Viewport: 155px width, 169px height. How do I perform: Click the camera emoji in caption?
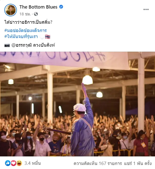coord(7,45)
